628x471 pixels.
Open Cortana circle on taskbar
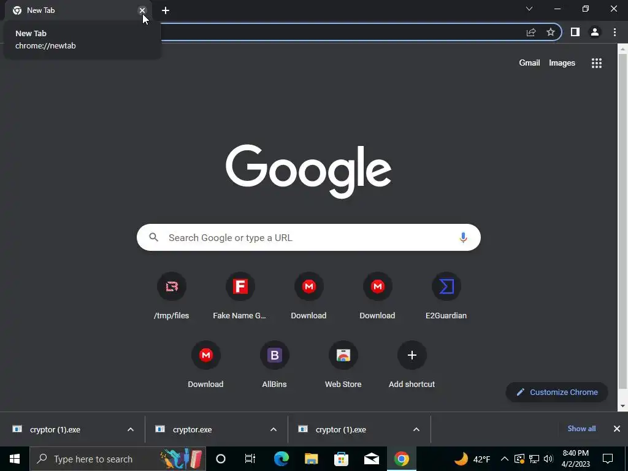click(x=221, y=459)
